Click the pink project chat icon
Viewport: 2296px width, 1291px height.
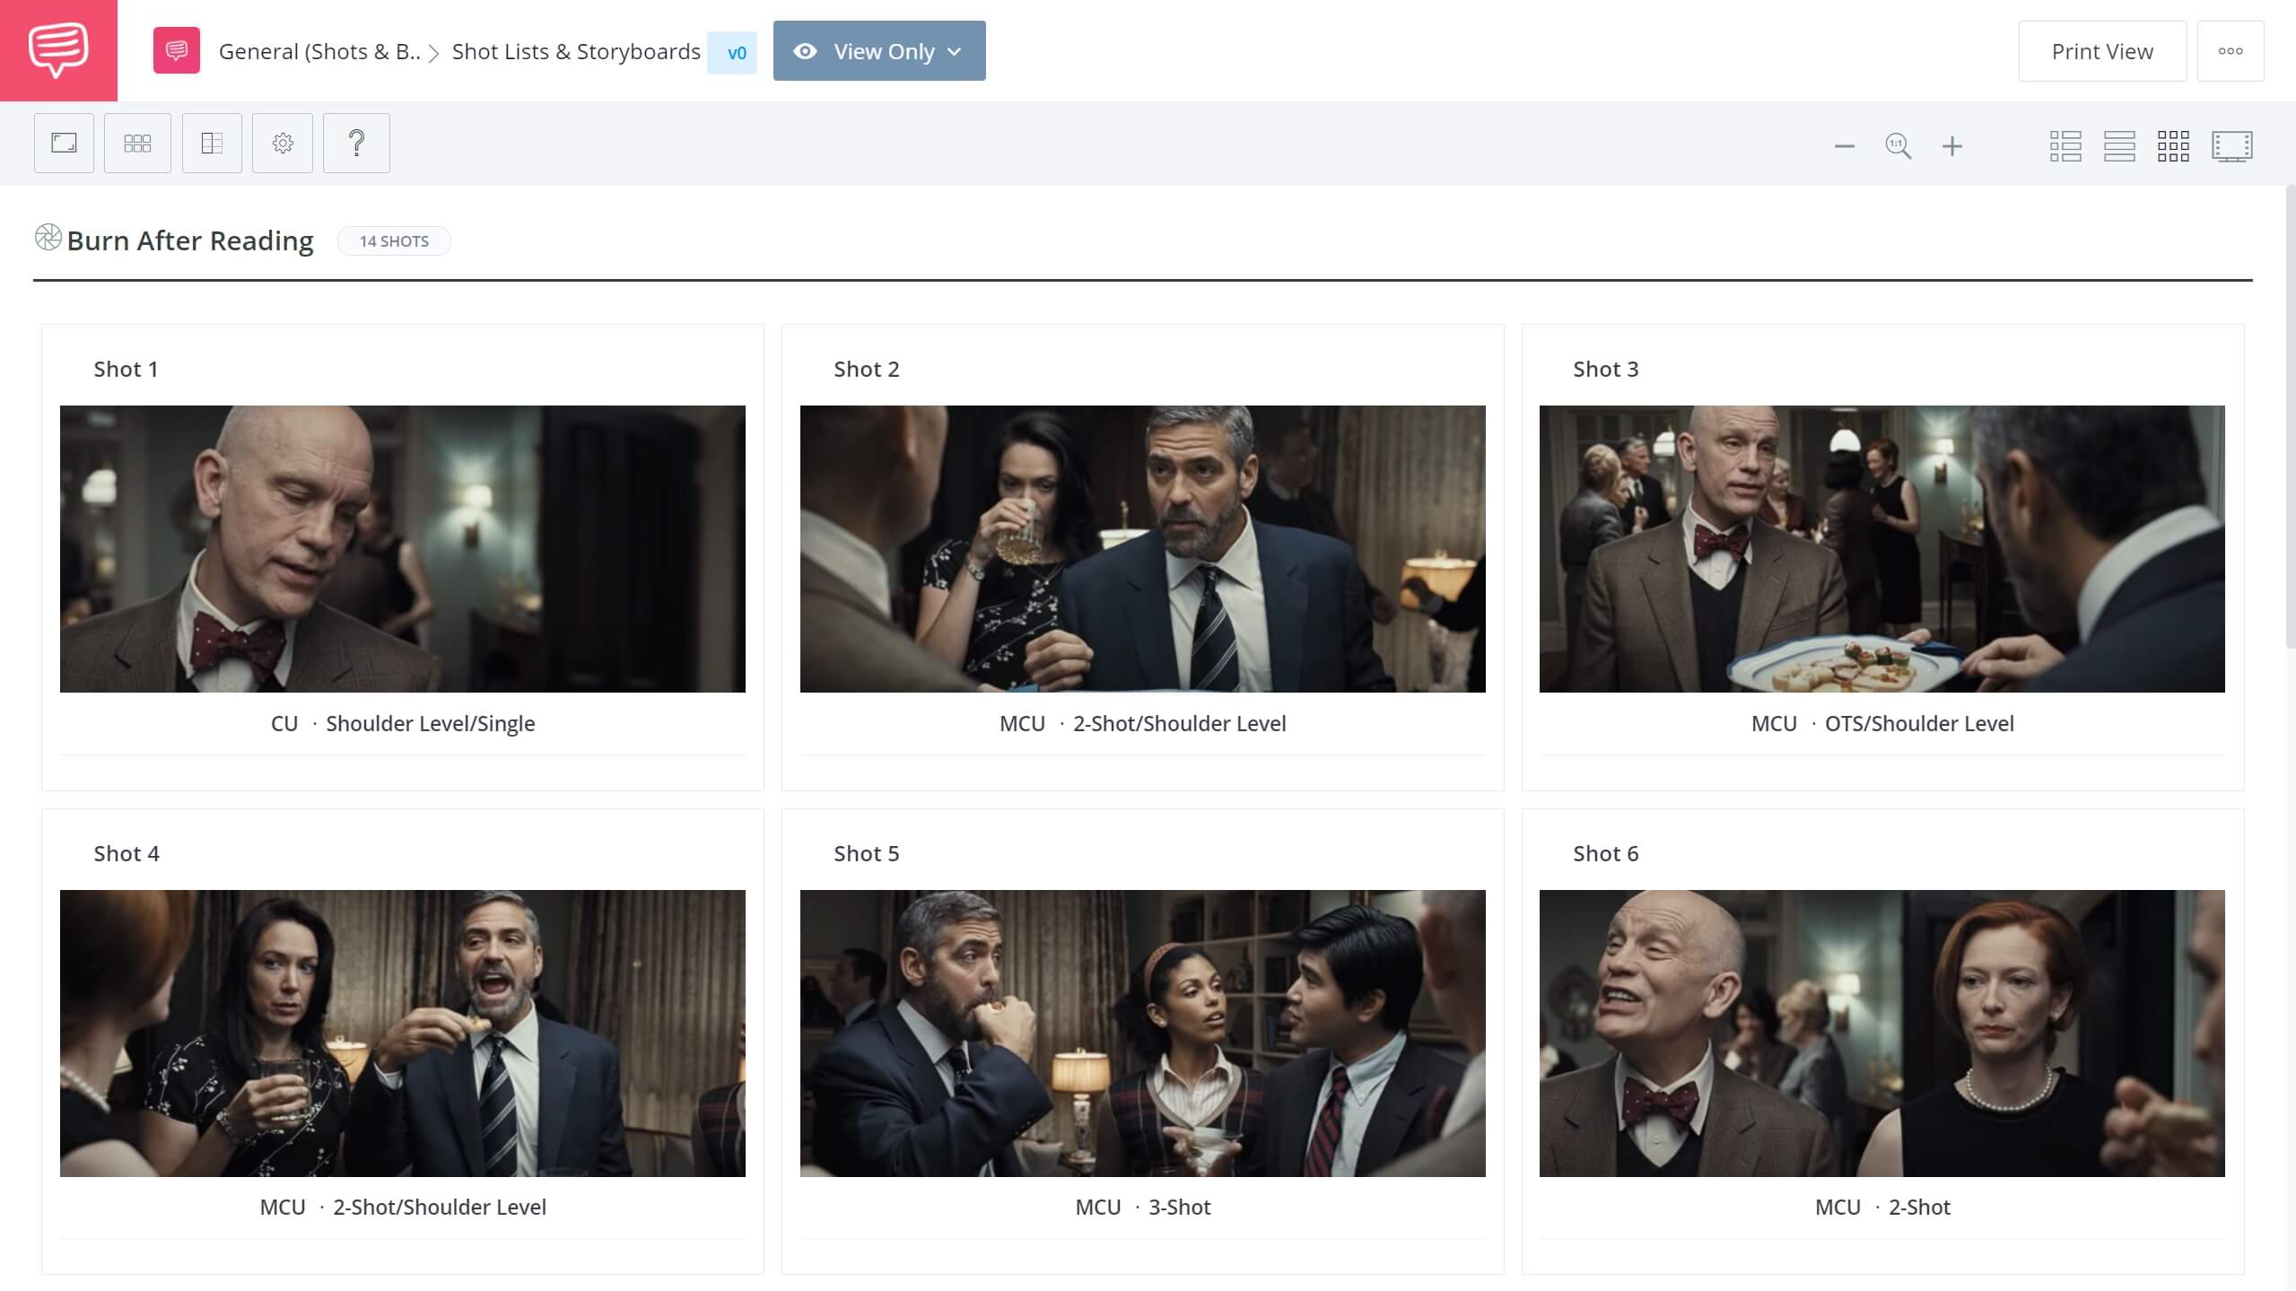(x=176, y=50)
